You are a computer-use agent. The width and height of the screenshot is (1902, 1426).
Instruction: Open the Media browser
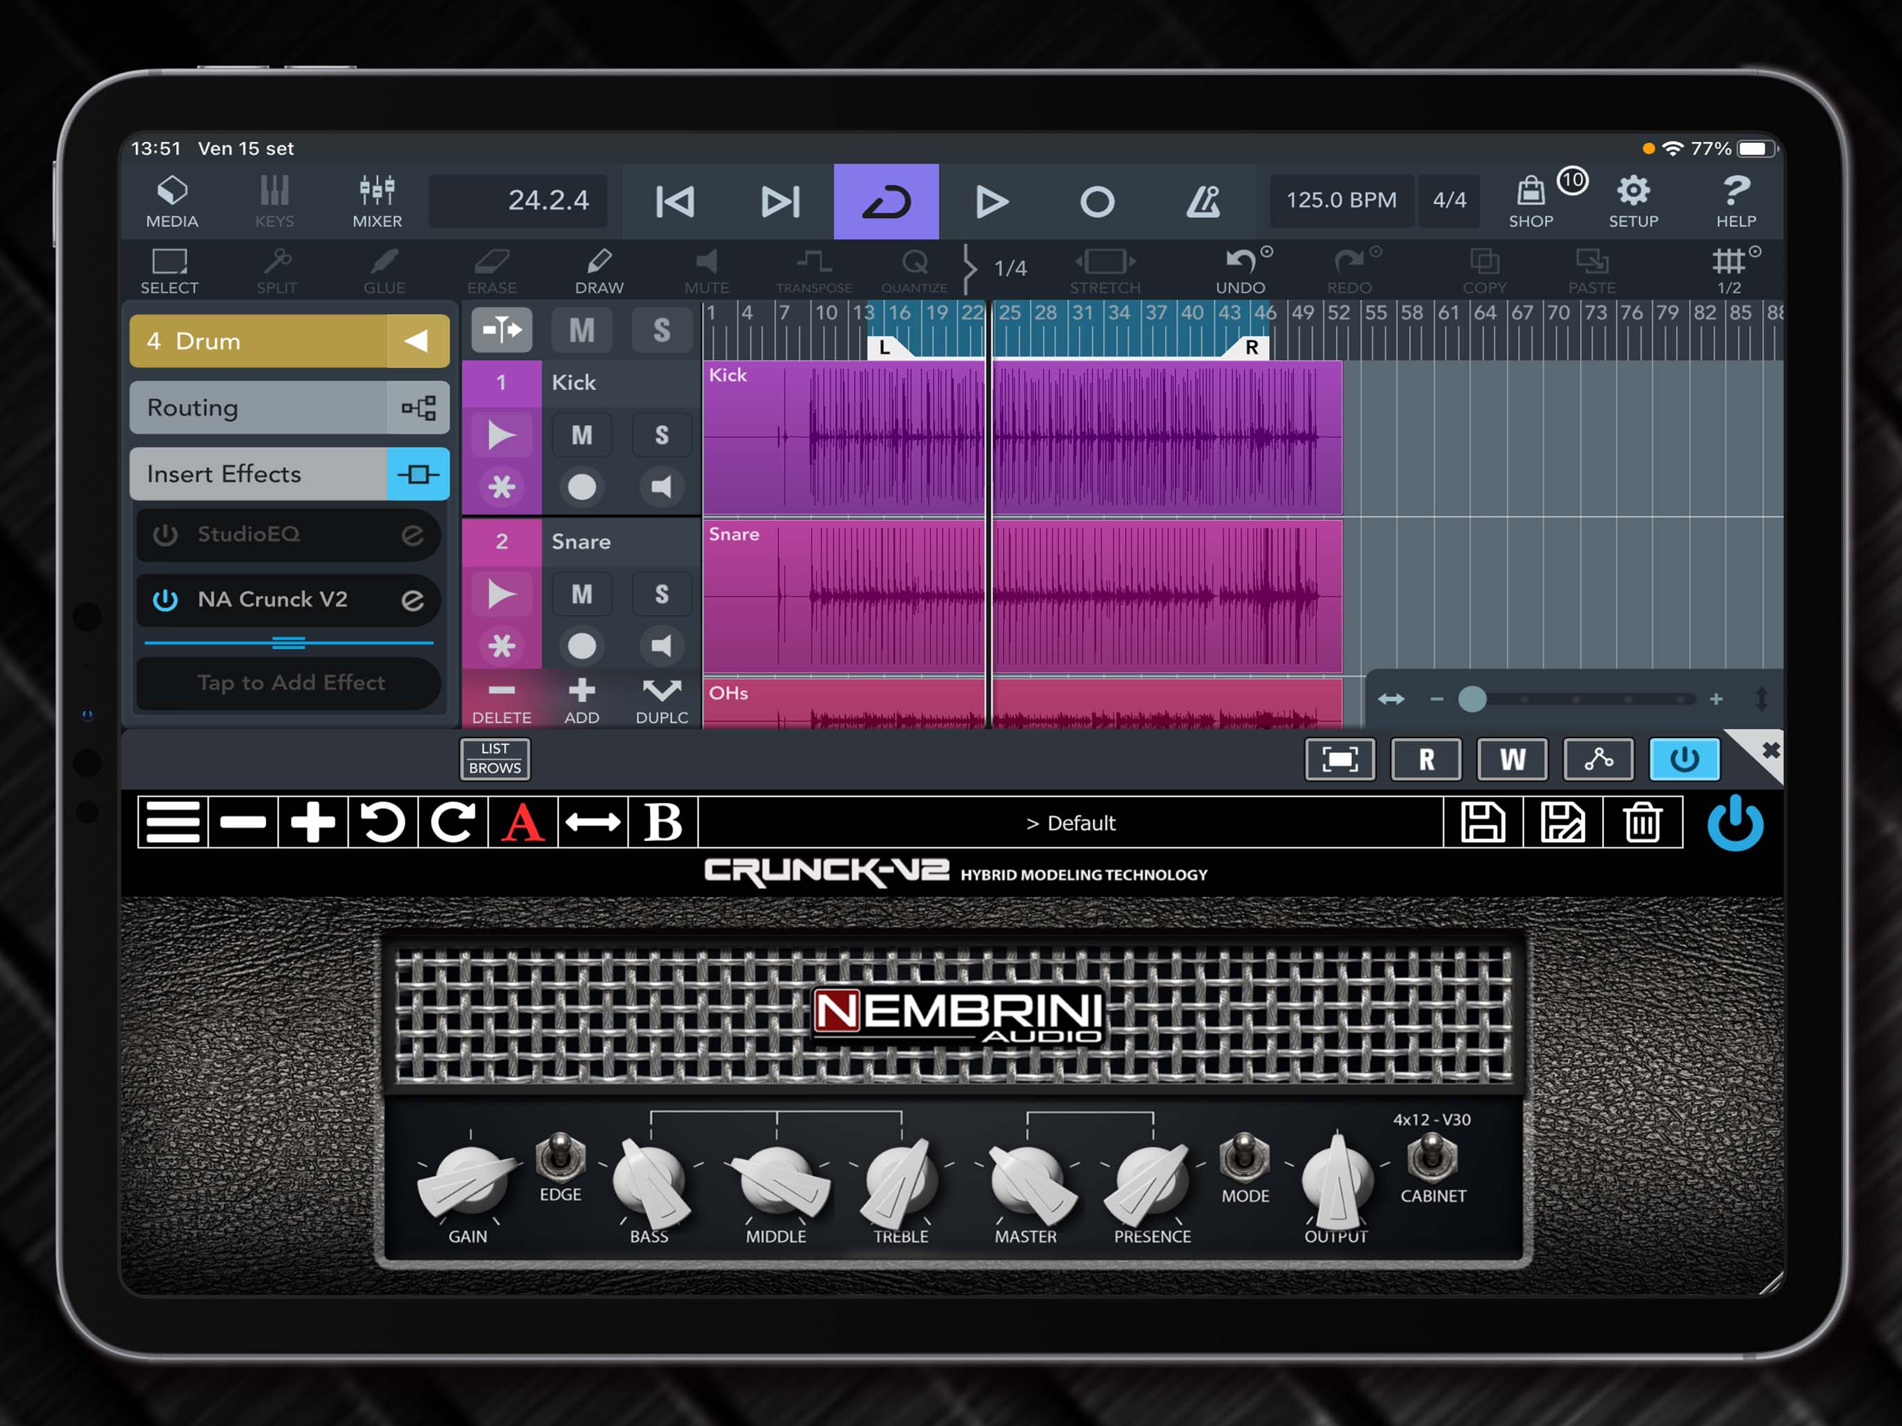172,201
